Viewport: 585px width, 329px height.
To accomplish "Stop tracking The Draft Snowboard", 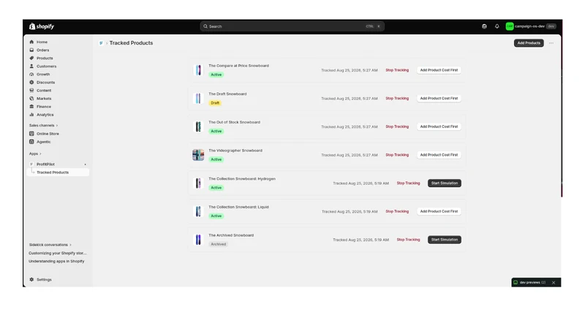I will pos(397,99).
